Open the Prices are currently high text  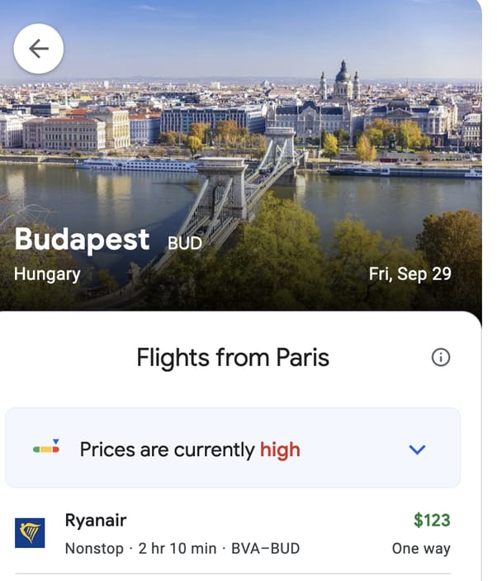167,450
